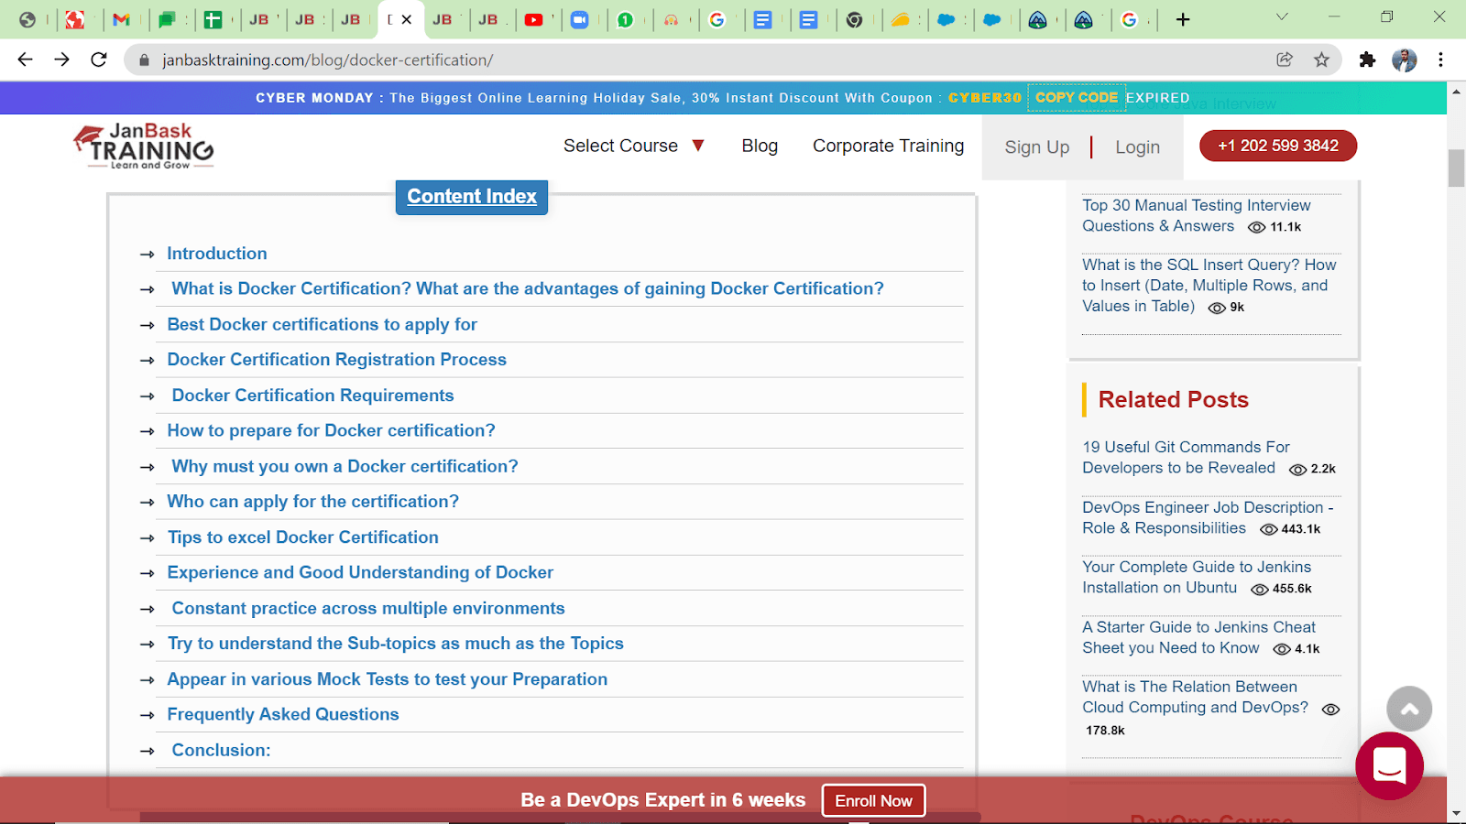Open the Chrome three-dot menu
1466x824 pixels.
(x=1440, y=60)
